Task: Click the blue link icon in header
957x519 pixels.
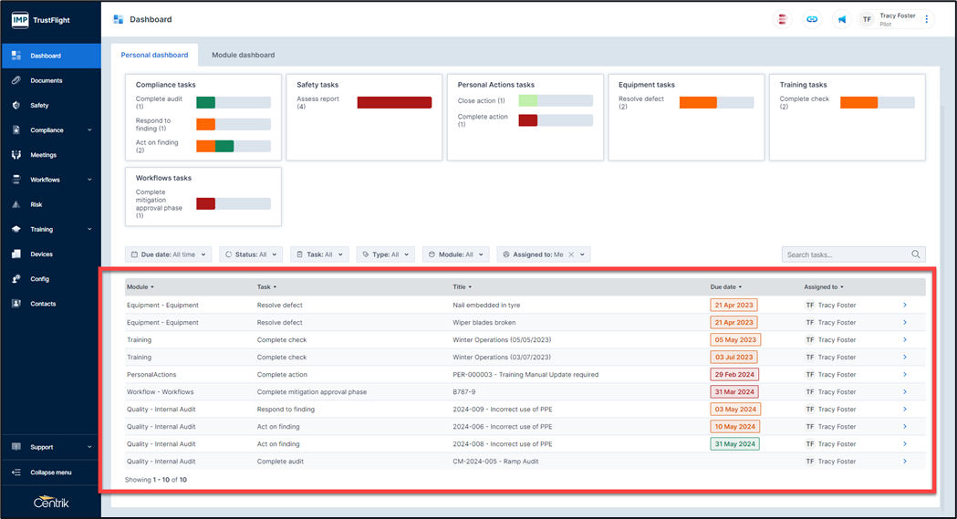Action: coord(811,19)
